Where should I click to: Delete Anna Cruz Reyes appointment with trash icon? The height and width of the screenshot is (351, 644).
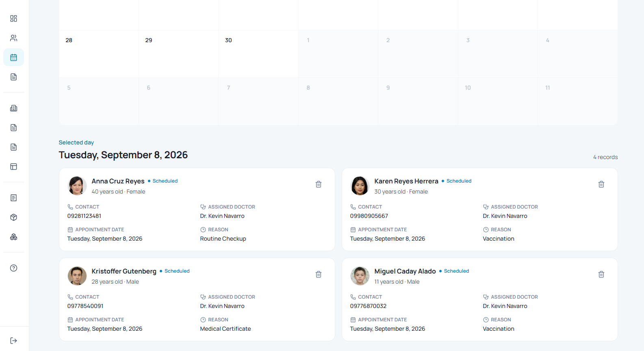point(319,184)
